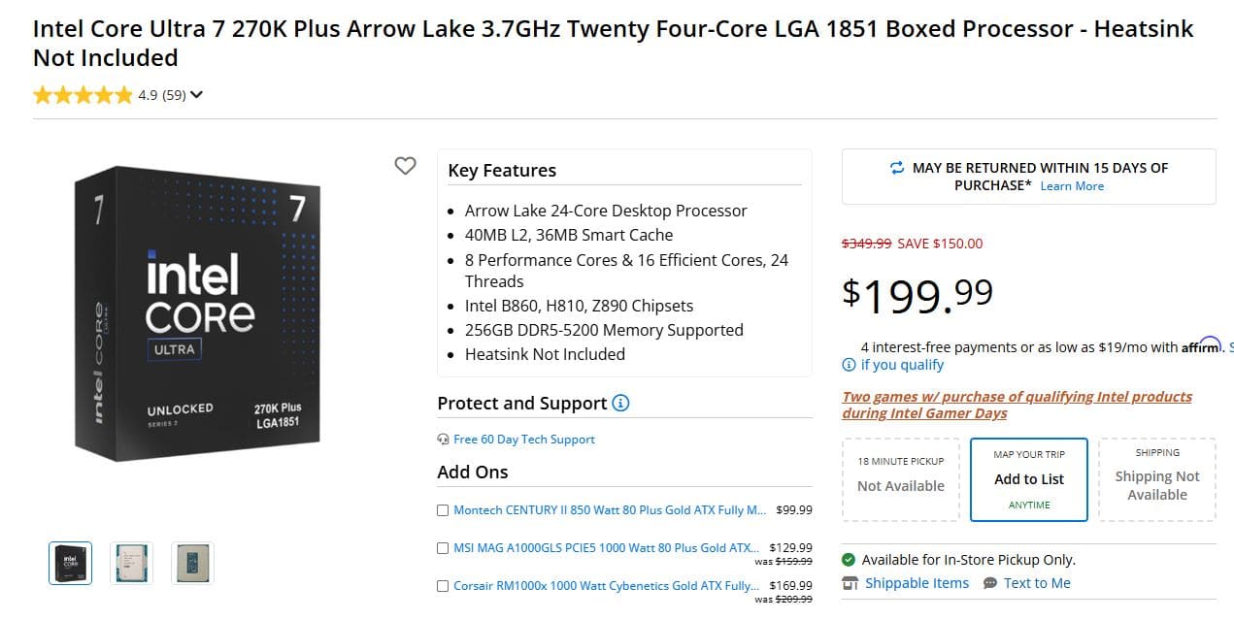Click Add to List button
Image resolution: width=1234 pixels, height=620 pixels.
coord(1029,479)
